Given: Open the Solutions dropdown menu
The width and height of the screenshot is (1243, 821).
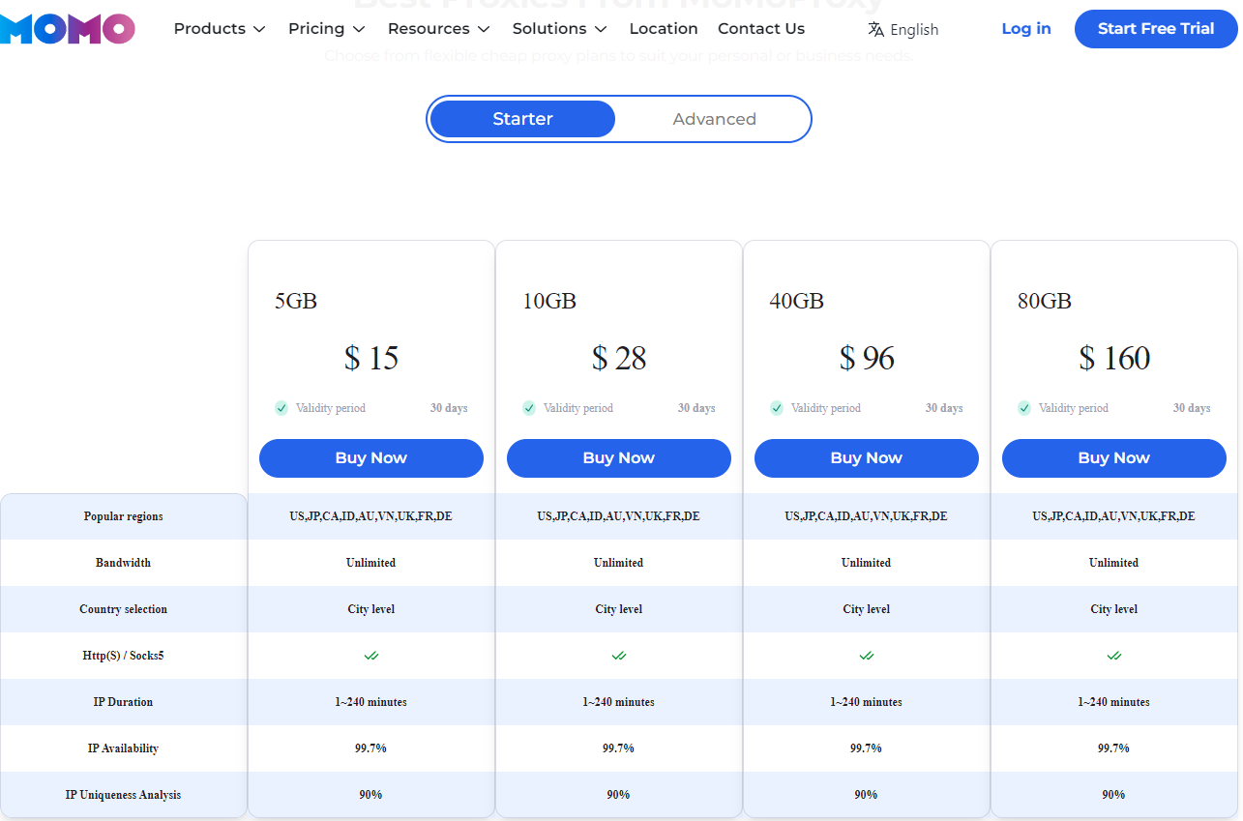Looking at the screenshot, I should tap(559, 29).
